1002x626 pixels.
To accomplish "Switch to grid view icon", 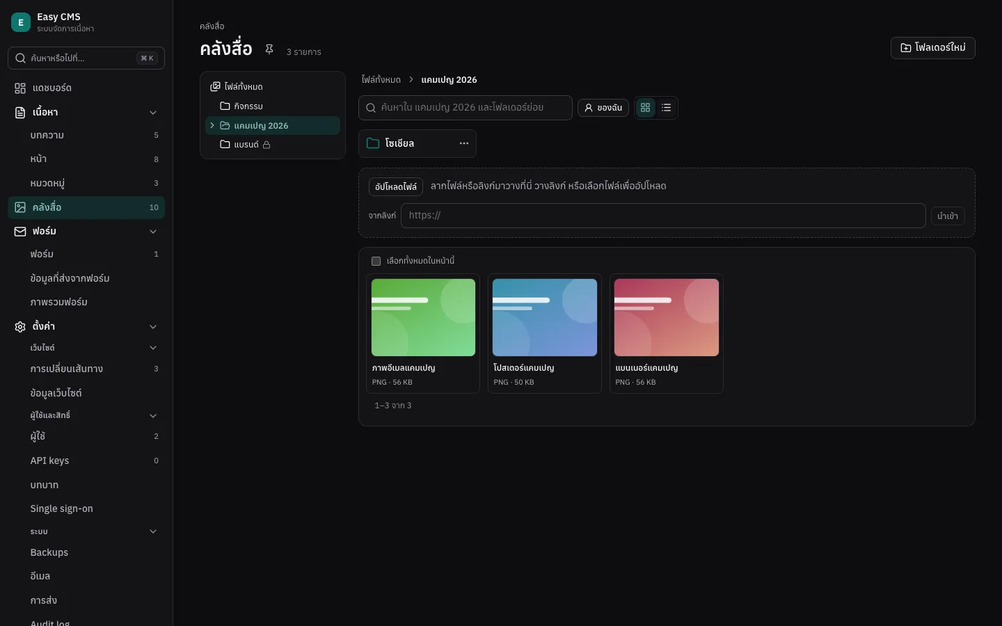I will (646, 108).
